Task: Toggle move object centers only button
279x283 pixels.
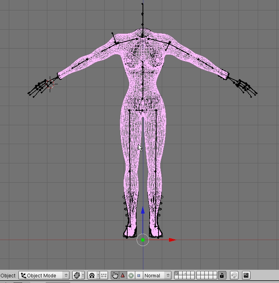Action: 104,275
